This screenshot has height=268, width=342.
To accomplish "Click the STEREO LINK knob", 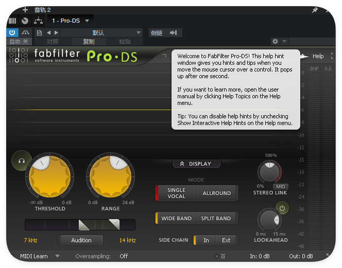I will pos(269,171).
